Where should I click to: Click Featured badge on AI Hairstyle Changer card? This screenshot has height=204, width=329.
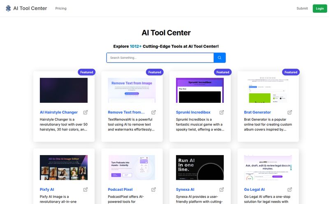point(87,72)
